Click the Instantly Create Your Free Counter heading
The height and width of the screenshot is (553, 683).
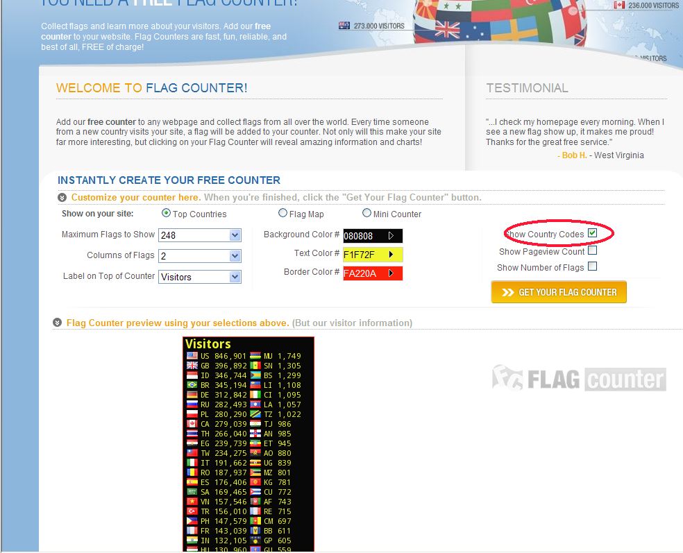click(169, 180)
